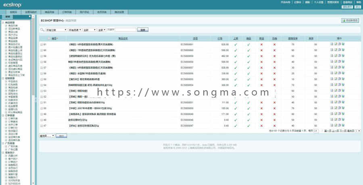363x185 pixels.
Task: Open view icon on product row 57
Action: (332, 67)
